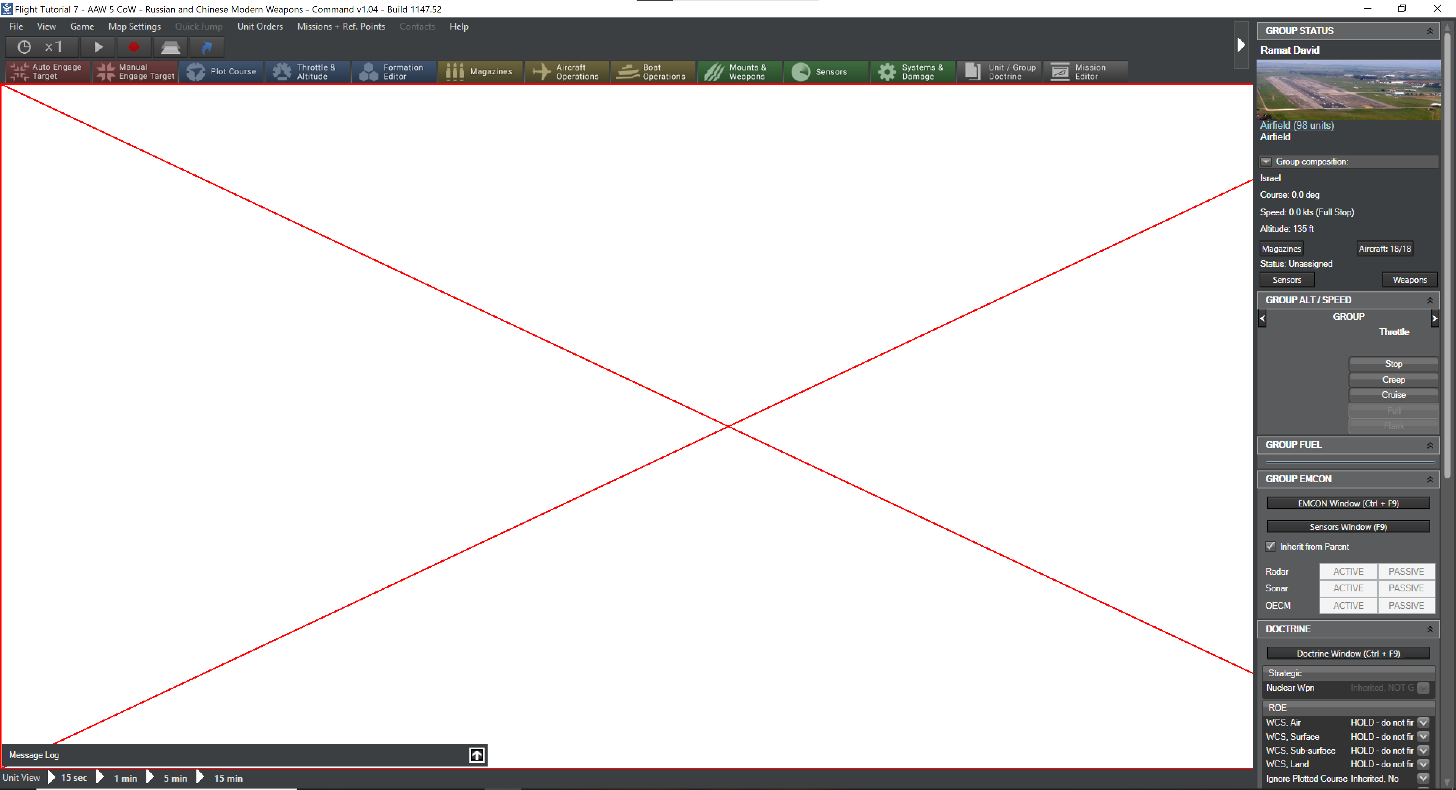Open Sensors Window (F9)

pos(1348,527)
